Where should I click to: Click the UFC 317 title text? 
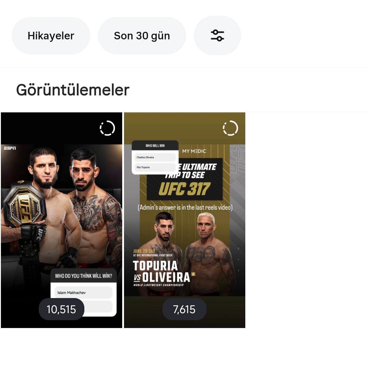coord(184,189)
